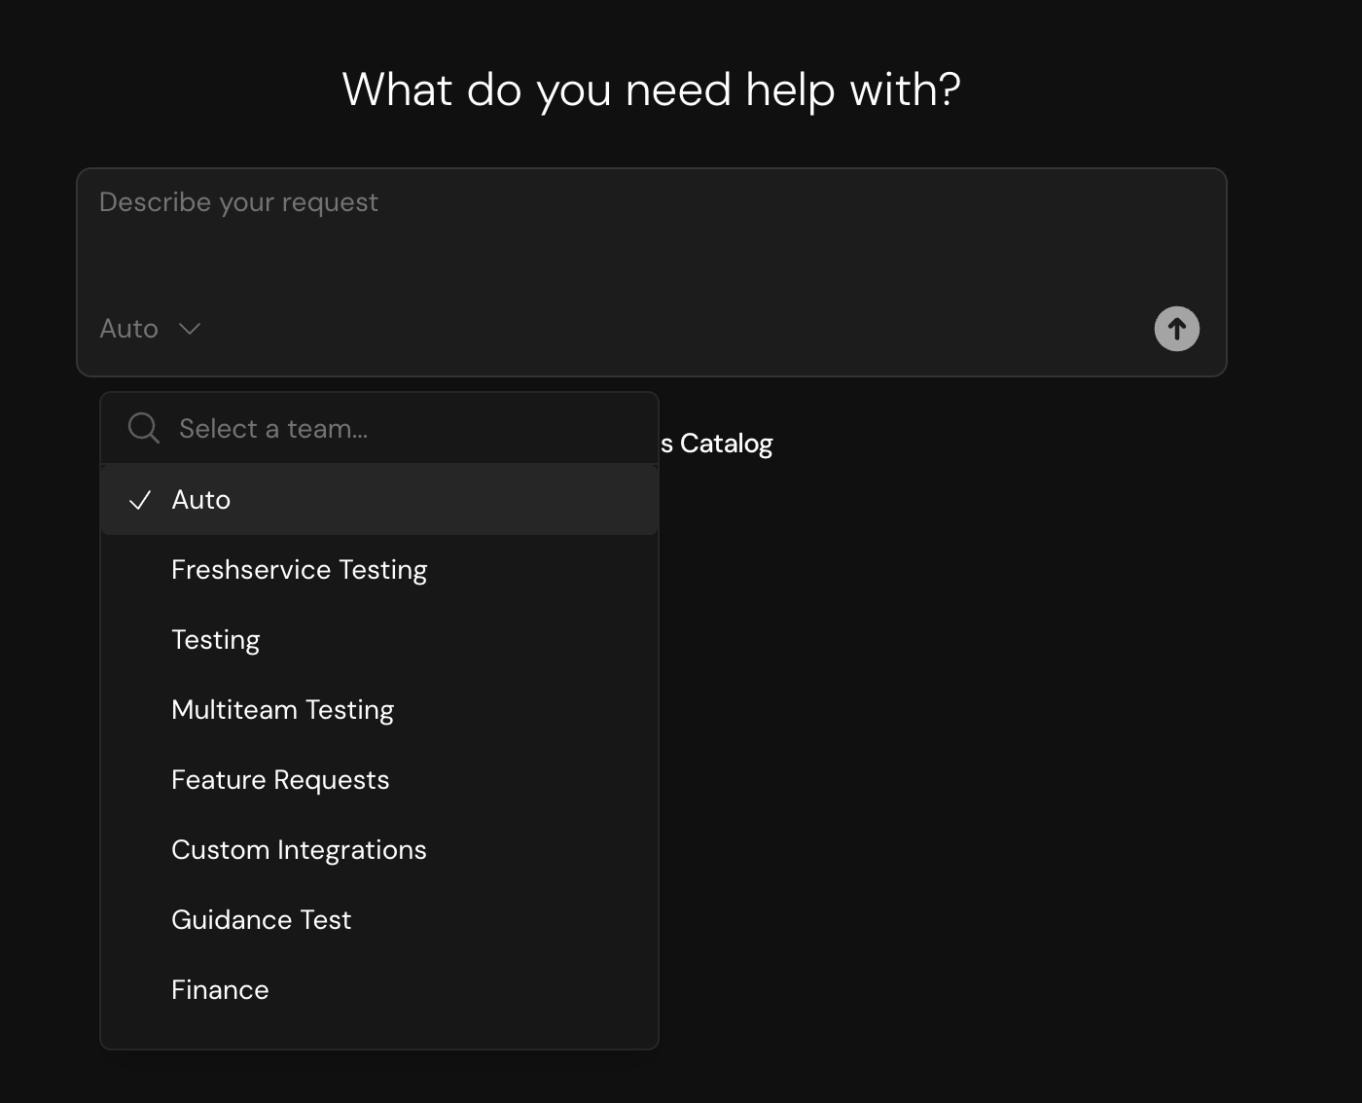Expand the team selection dropdown
Viewport: 1362px width, 1103px height.
(152, 329)
